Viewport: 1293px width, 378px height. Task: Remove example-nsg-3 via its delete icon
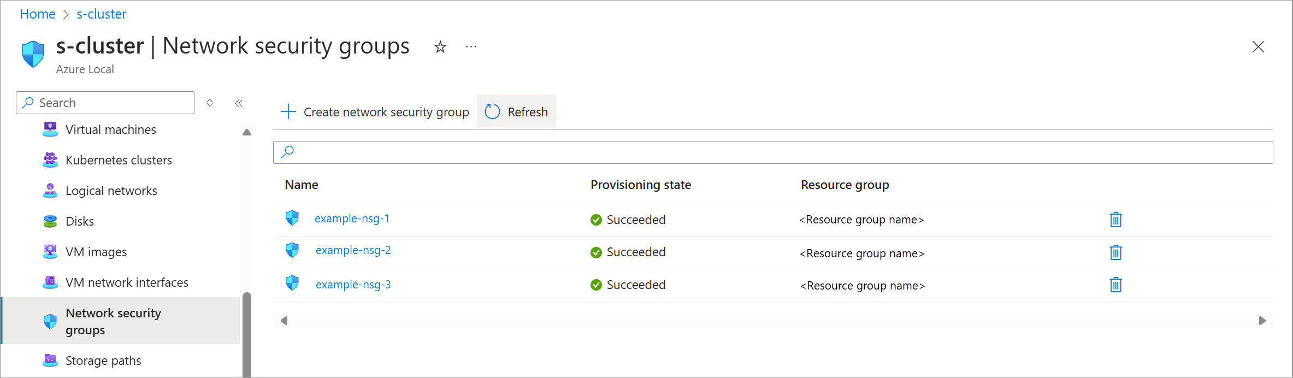[1115, 285]
